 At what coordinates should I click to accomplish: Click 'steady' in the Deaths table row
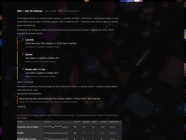click(112, 133)
